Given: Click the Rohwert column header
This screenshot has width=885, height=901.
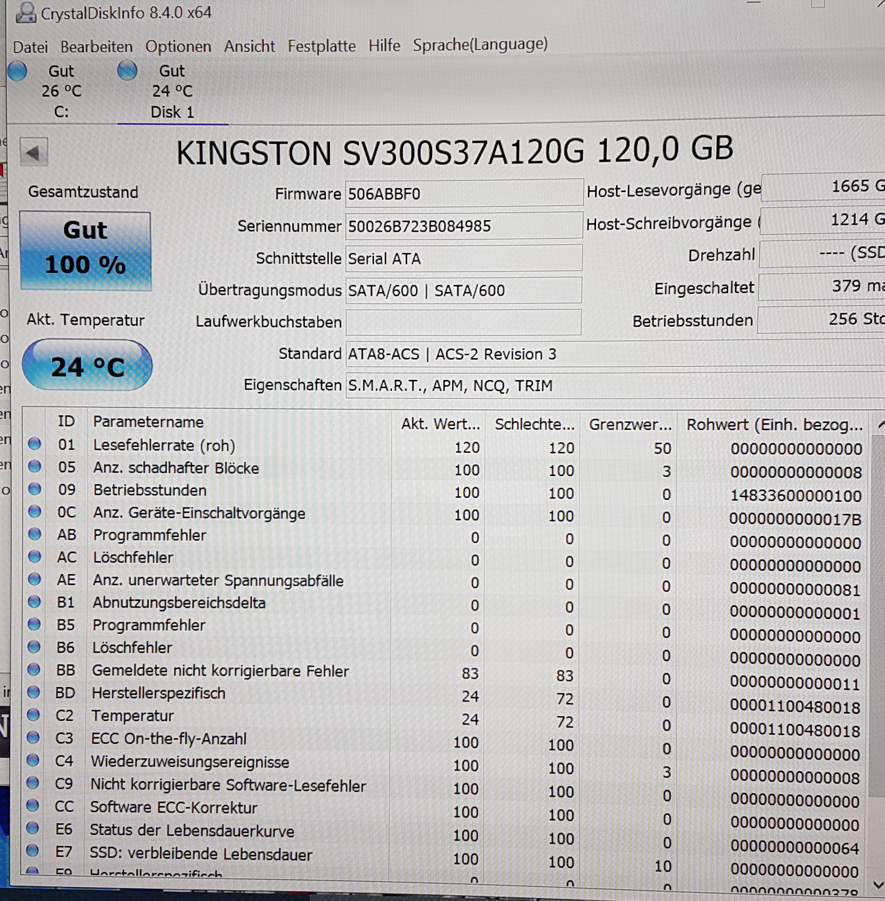Looking at the screenshot, I should tap(774, 425).
